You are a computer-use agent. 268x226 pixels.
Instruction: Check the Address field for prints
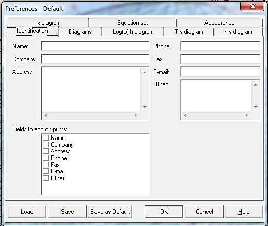[45, 151]
